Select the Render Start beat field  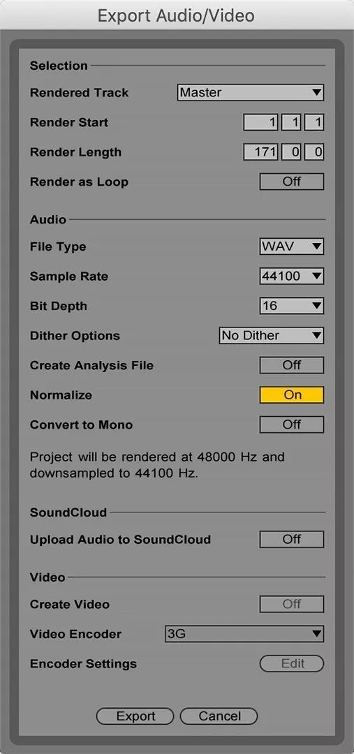tap(291, 123)
